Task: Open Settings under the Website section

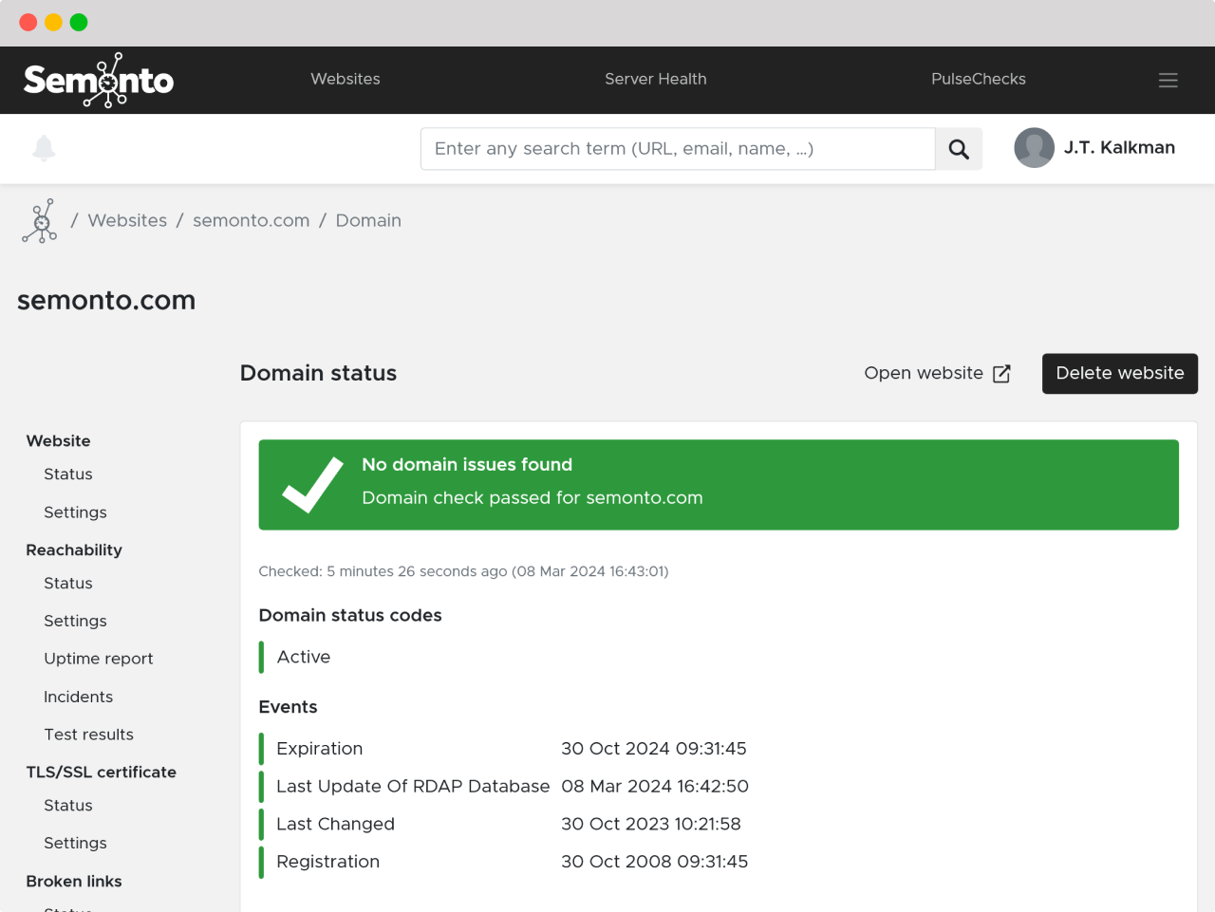Action: 75,512
